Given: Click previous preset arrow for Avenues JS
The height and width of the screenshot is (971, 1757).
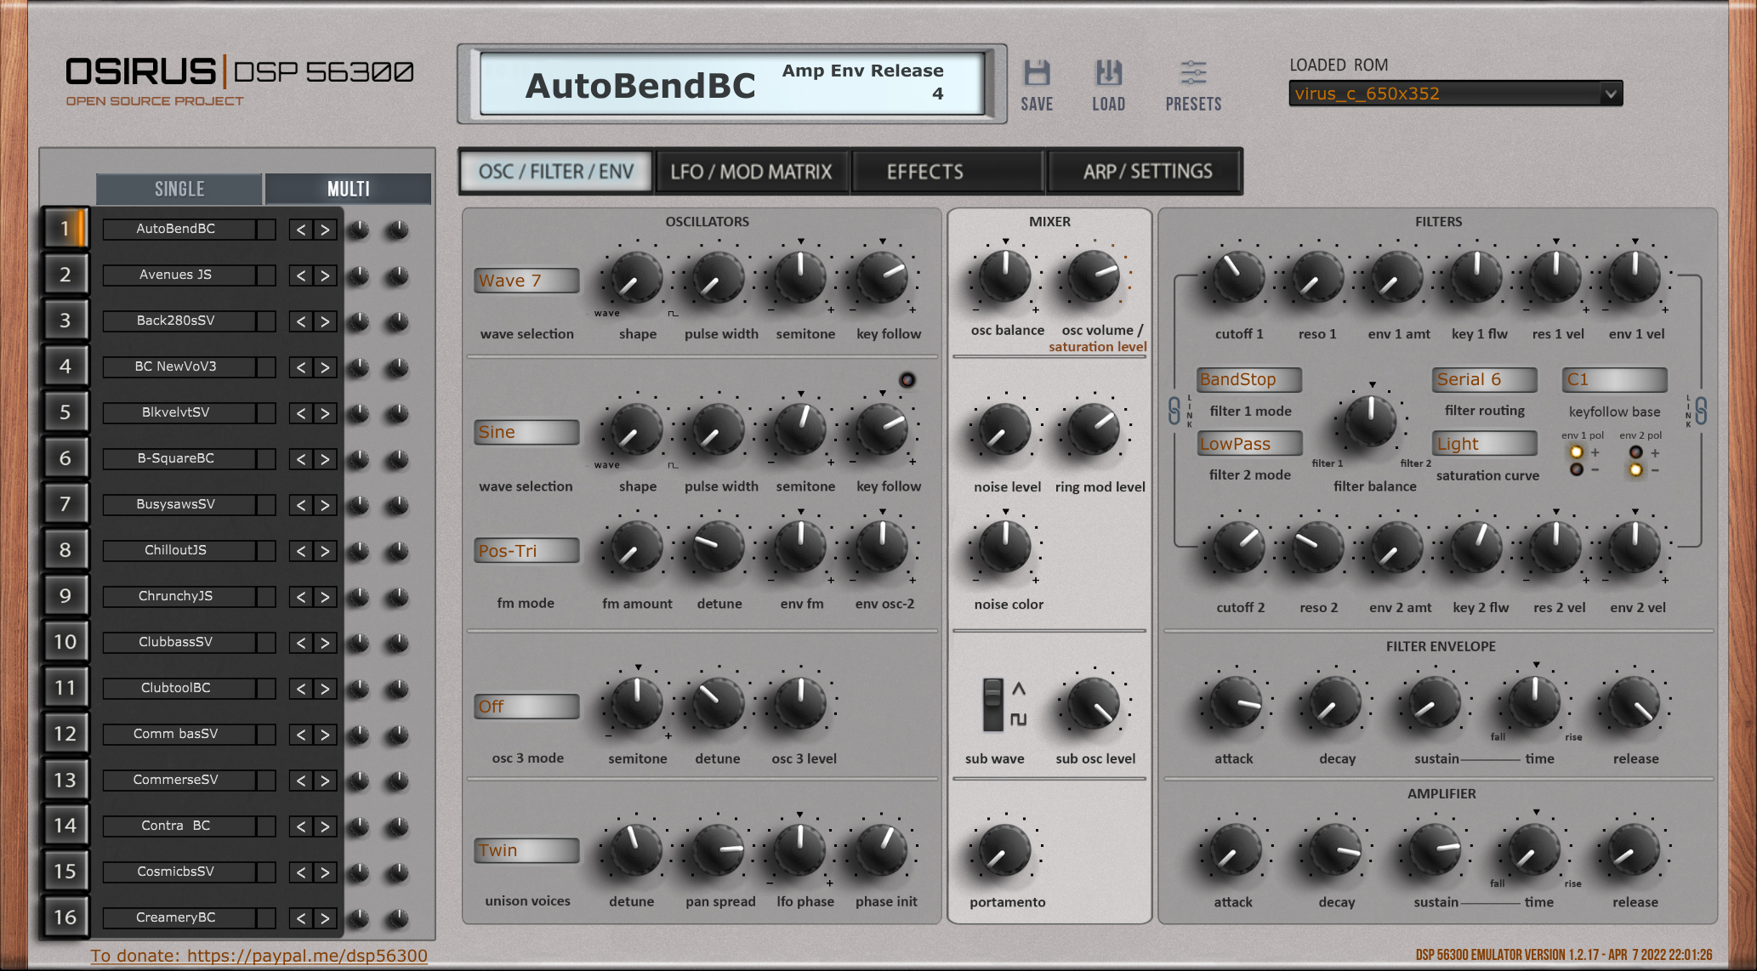Looking at the screenshot, I should (x=300, y=275).
